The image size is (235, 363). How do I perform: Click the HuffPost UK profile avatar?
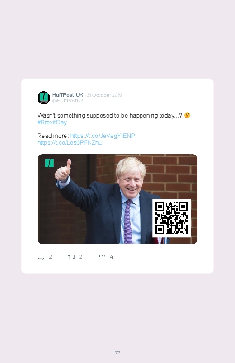44,98
